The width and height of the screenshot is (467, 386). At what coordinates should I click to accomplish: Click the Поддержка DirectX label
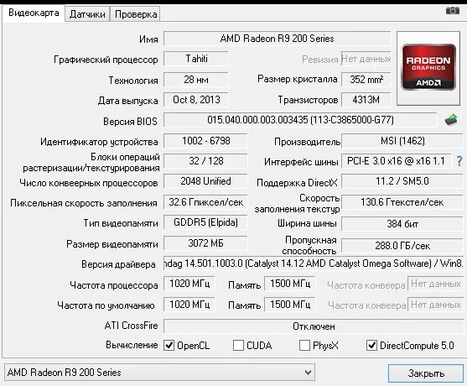(297, 183)
